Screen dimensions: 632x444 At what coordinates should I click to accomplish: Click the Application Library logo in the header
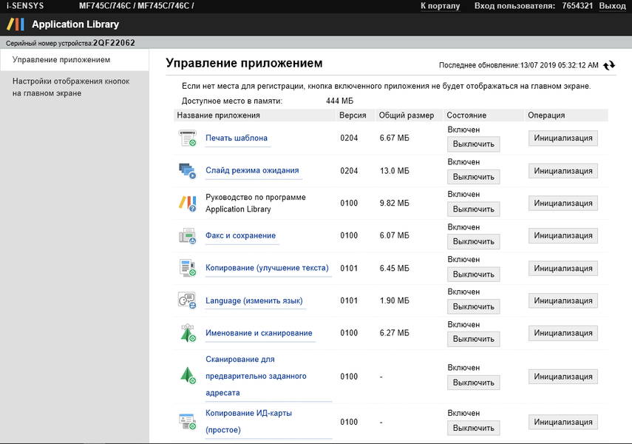(x=16, y=24)
